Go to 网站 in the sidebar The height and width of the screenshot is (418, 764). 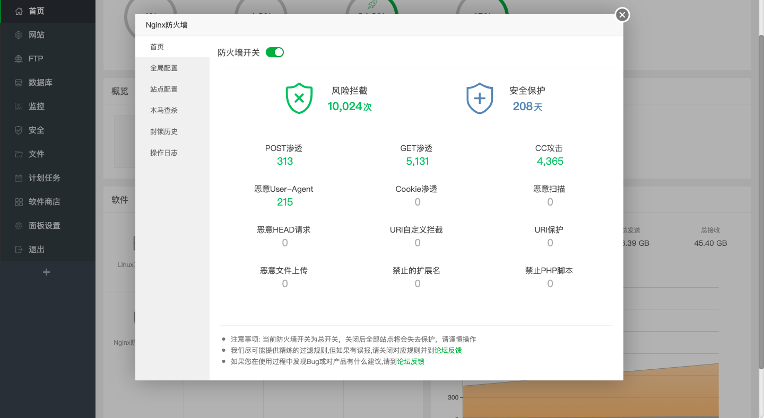48,35
